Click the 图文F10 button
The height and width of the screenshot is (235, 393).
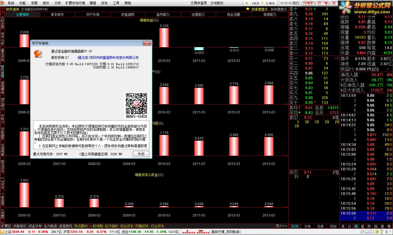(281, 226)
